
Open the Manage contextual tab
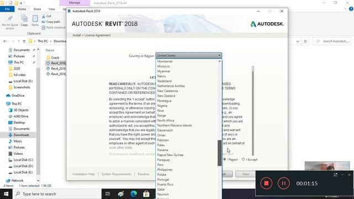(75, 3)
